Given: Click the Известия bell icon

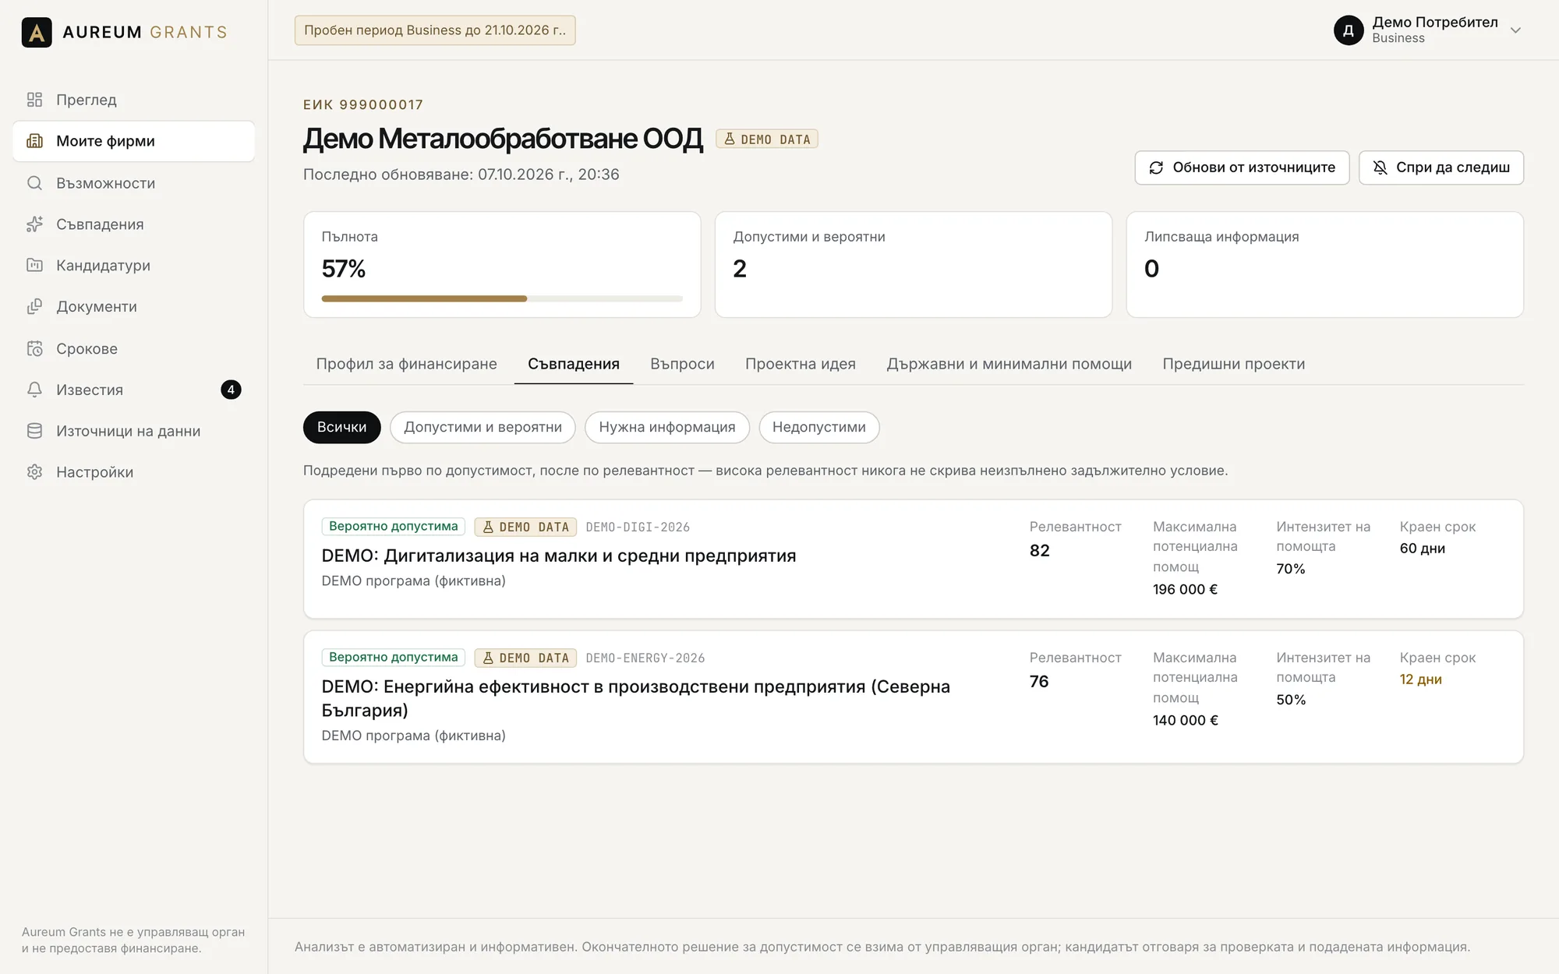Looking at the screenshot, I should 34,390.
